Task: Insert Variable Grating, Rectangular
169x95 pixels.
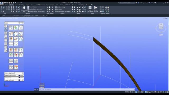Action: 63,11
